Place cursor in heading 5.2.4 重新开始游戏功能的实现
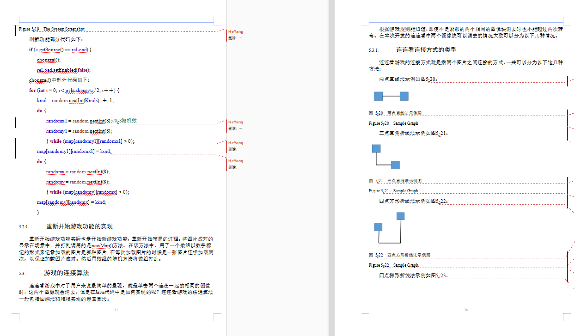The height and width of the screenshot is (336, 575). click(79, 226)
